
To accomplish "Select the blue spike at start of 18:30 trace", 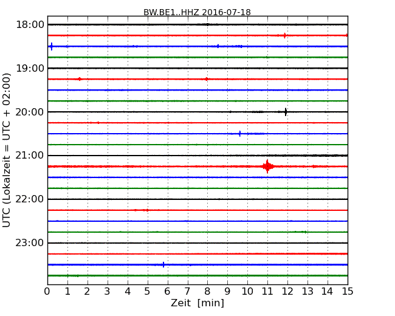I will pyautogui.click(x=52, y=46).
